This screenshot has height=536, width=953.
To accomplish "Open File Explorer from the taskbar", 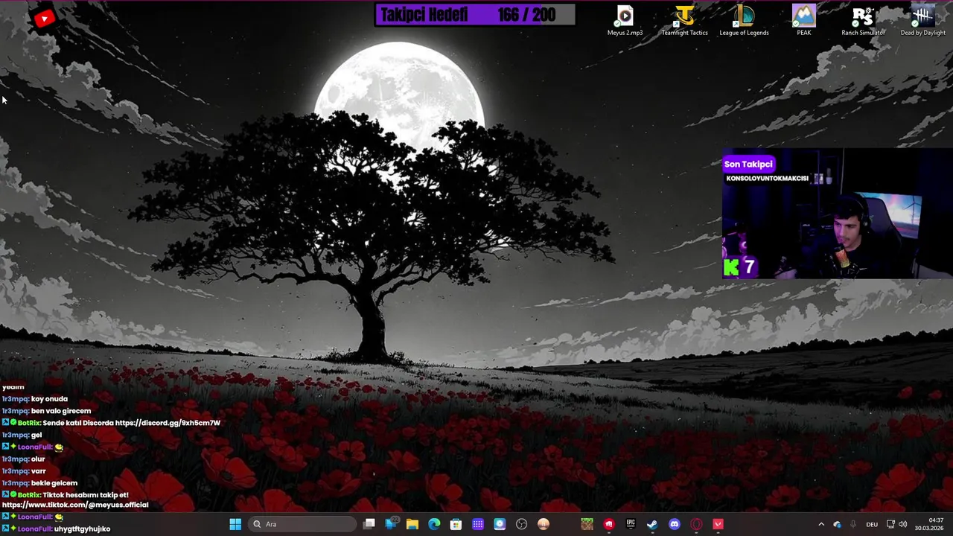I will (412, 524).
